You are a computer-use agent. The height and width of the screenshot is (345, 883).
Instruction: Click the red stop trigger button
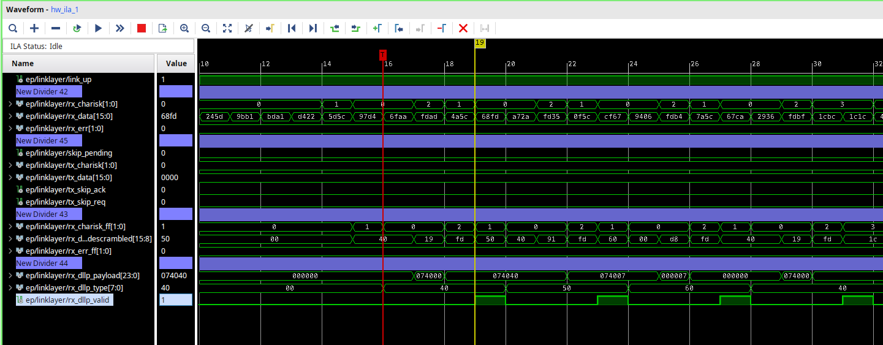point(142,28)
